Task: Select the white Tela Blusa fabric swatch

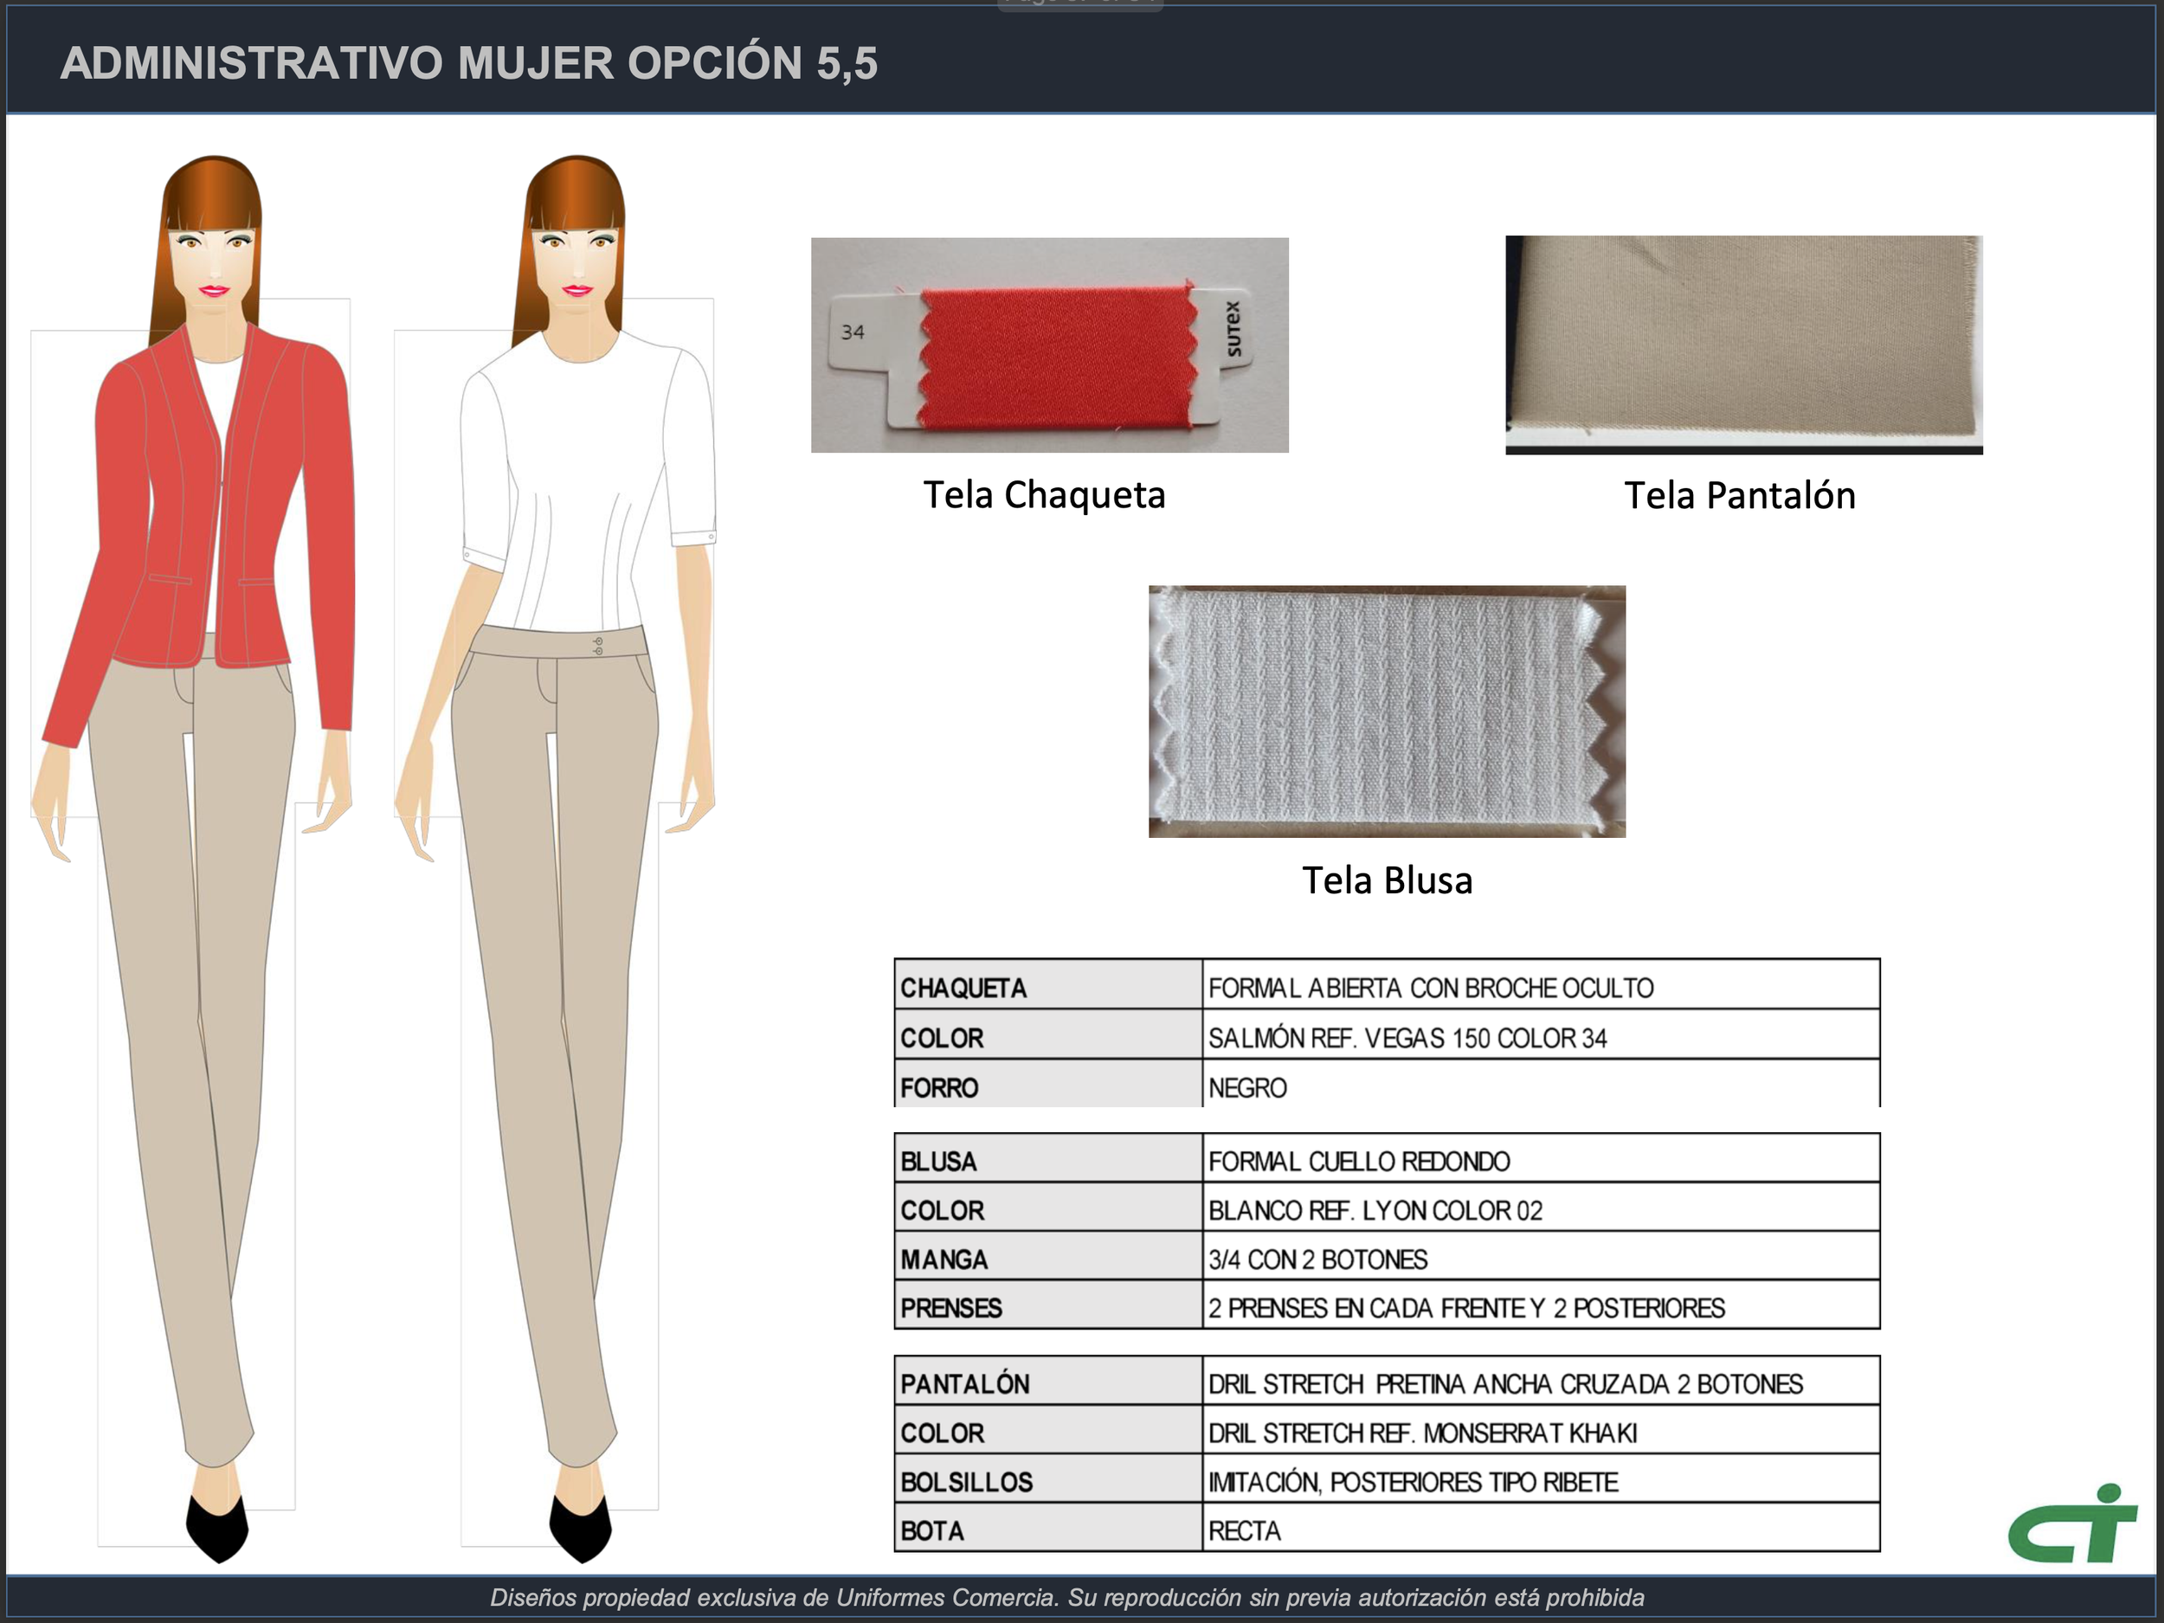Action: [x=1386, y=712]
